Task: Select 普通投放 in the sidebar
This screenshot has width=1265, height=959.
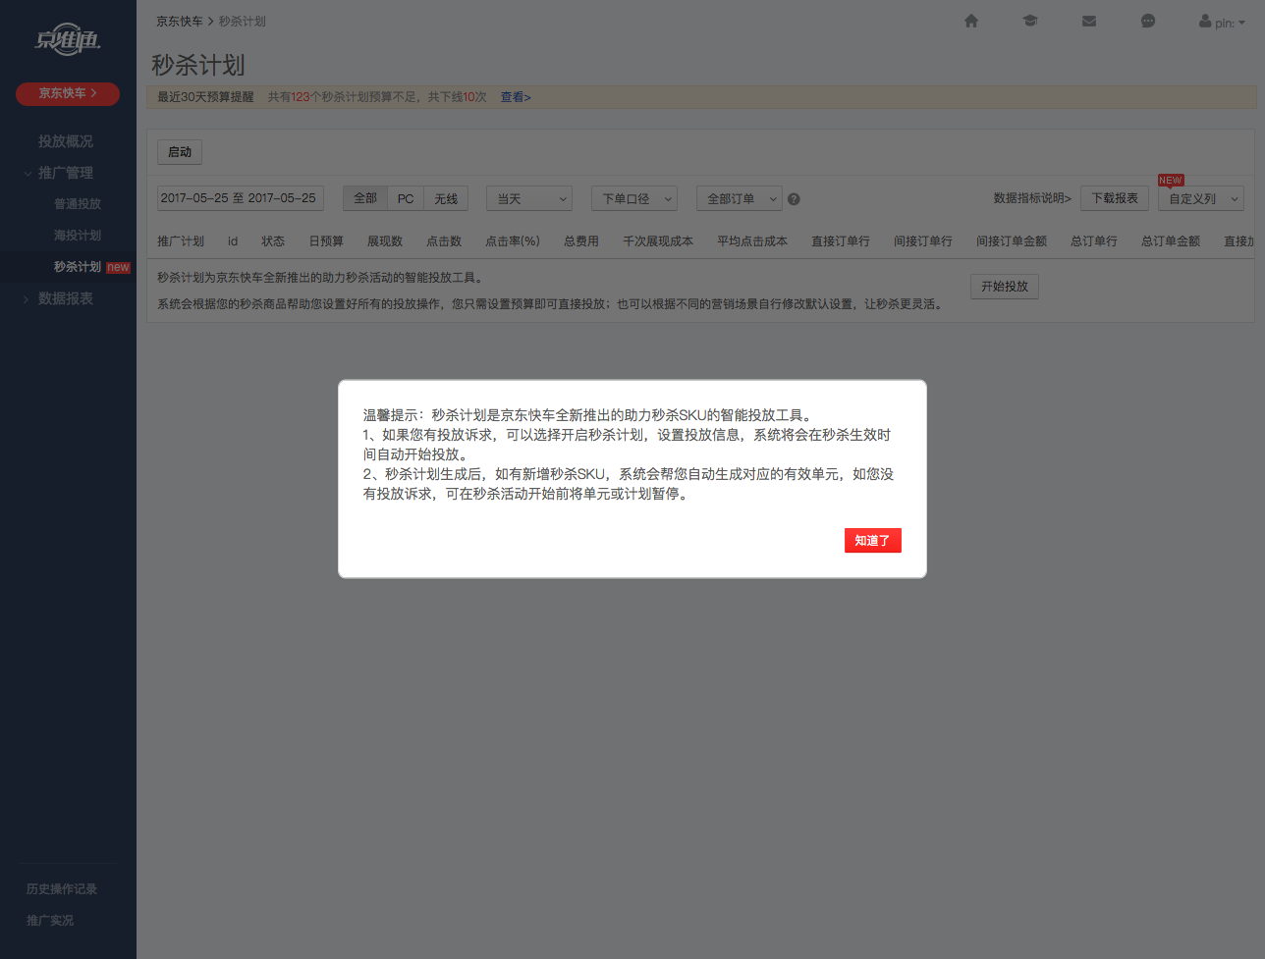Action: (x=78, y=204)
